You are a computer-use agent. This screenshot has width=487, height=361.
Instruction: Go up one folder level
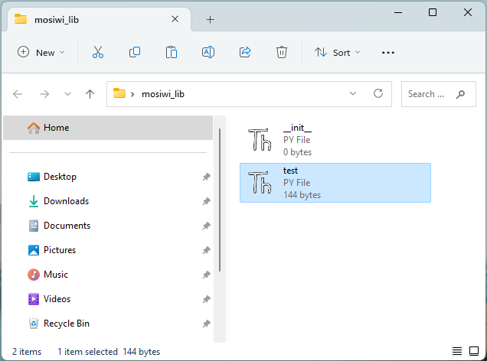(x=90, y=94)
